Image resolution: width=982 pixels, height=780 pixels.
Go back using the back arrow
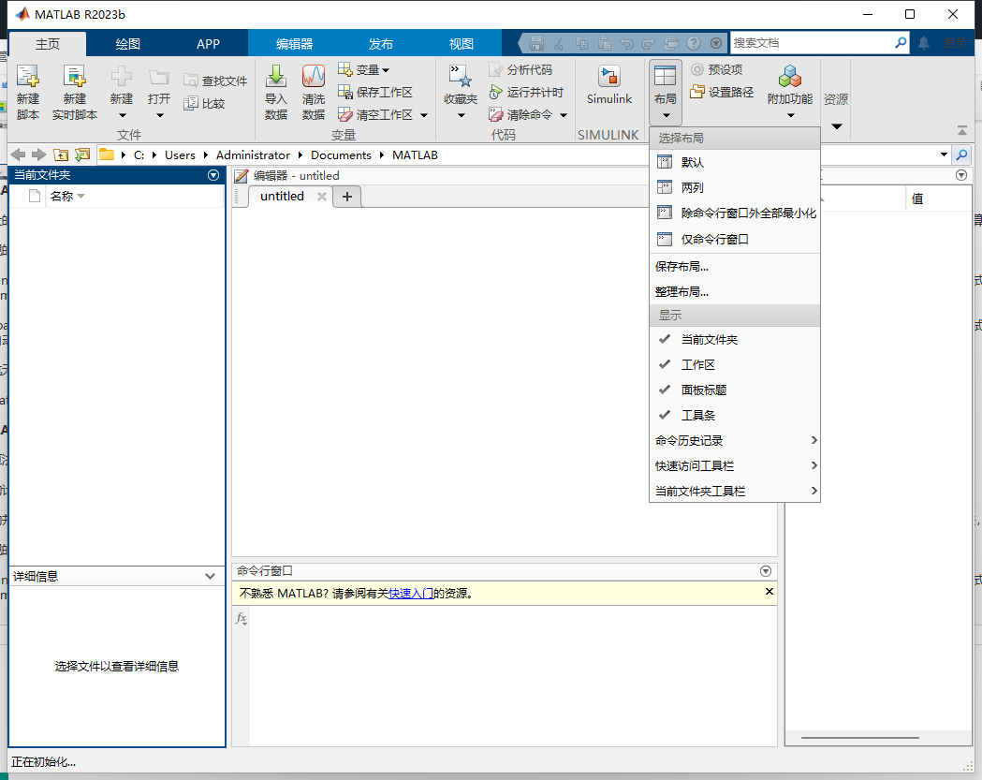[x=19, y=155]
